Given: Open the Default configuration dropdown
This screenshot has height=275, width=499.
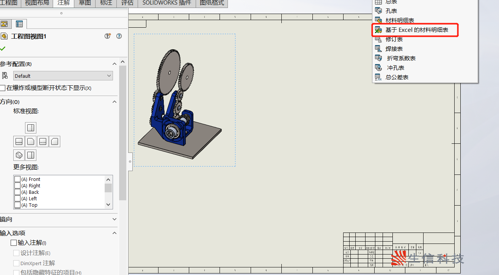Looking at the screenshot, I should click(x=63, y=76).
